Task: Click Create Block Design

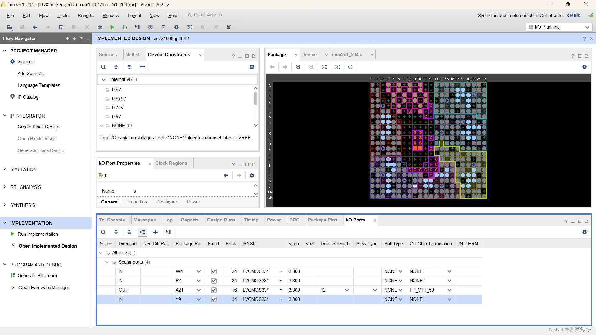Action: pyautogui.click(x=38, y=127)
